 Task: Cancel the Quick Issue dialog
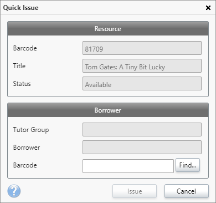187,191
